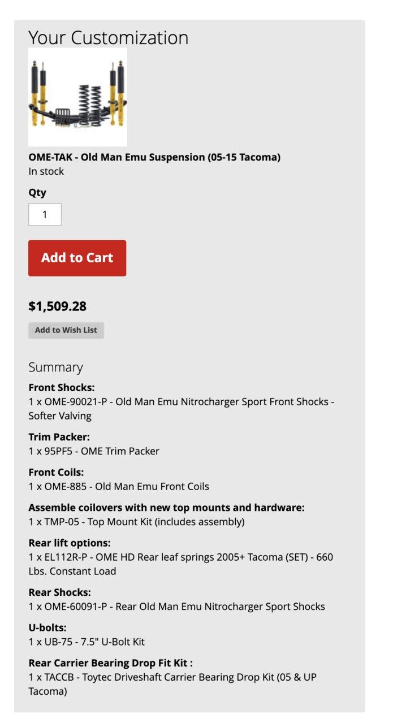Viewport: 393px width, 723px height.
Task: Click the $1,509.28 price text
Action: (x=58, y=306)
